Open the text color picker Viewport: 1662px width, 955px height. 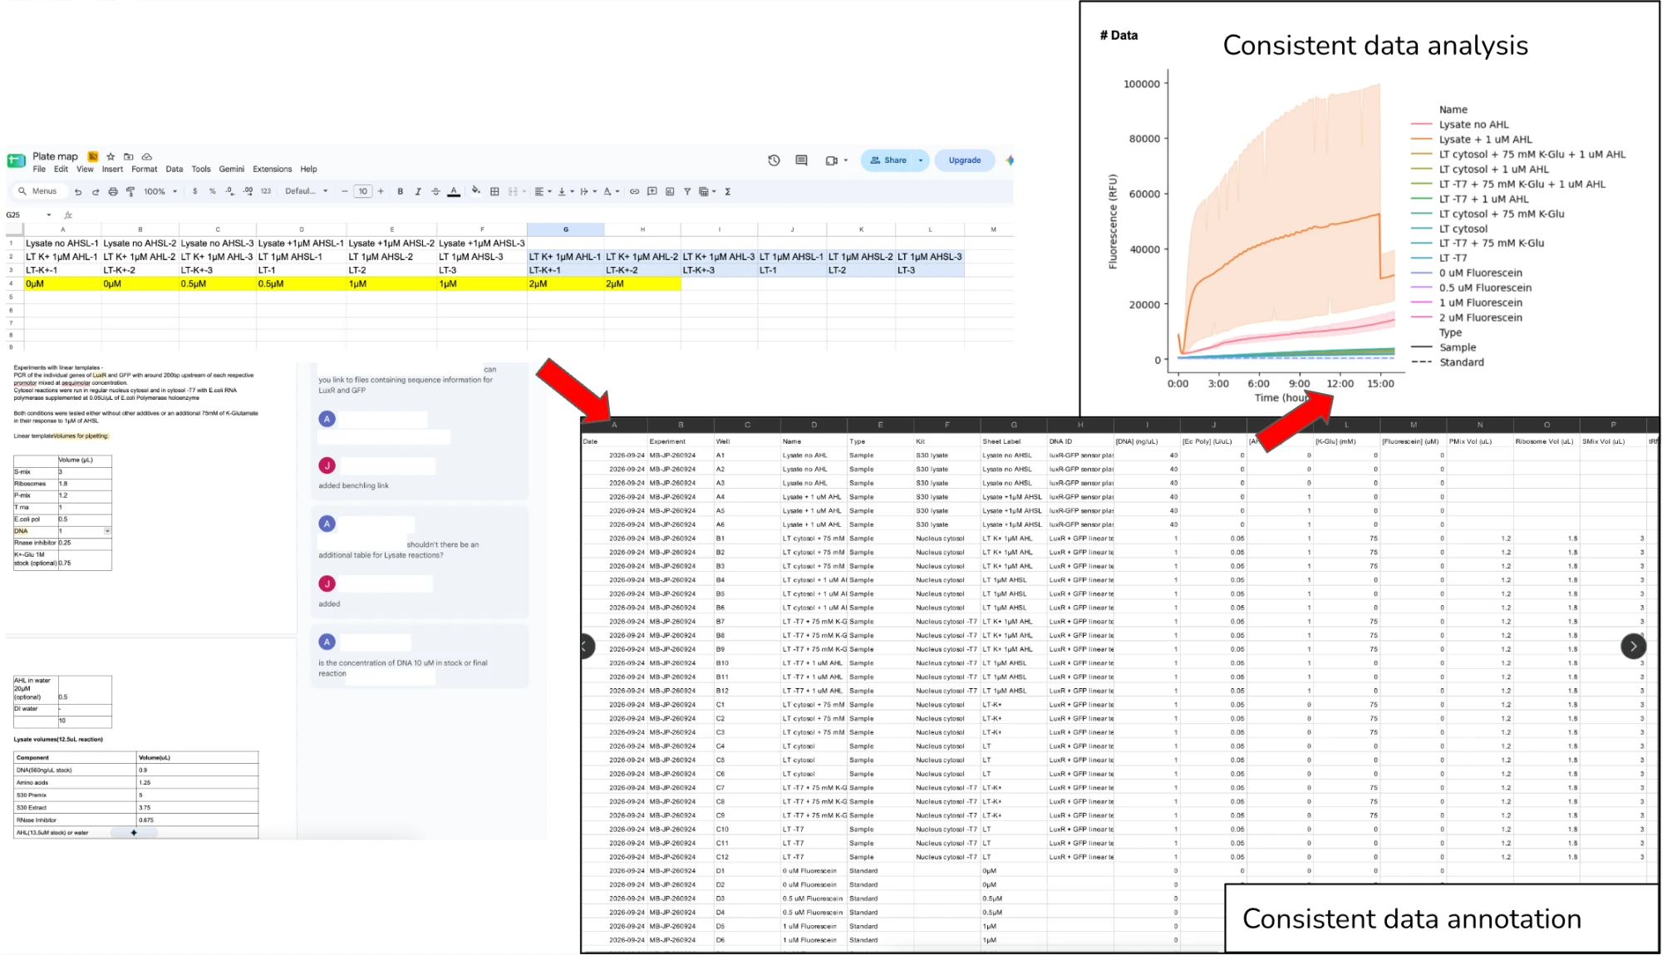point(454,191)
